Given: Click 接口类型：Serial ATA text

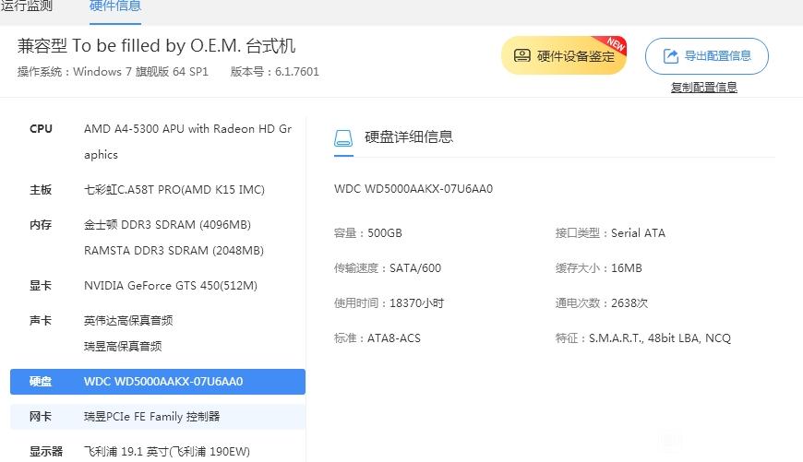Looking at the screenshot, I should click(610, 233).
